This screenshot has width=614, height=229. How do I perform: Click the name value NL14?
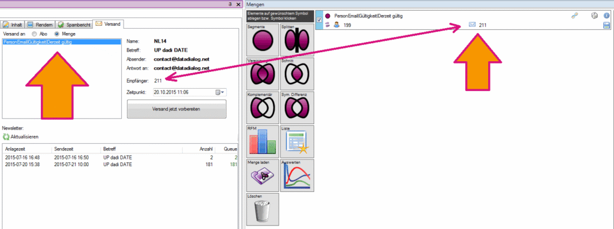[x=161, y=41]
